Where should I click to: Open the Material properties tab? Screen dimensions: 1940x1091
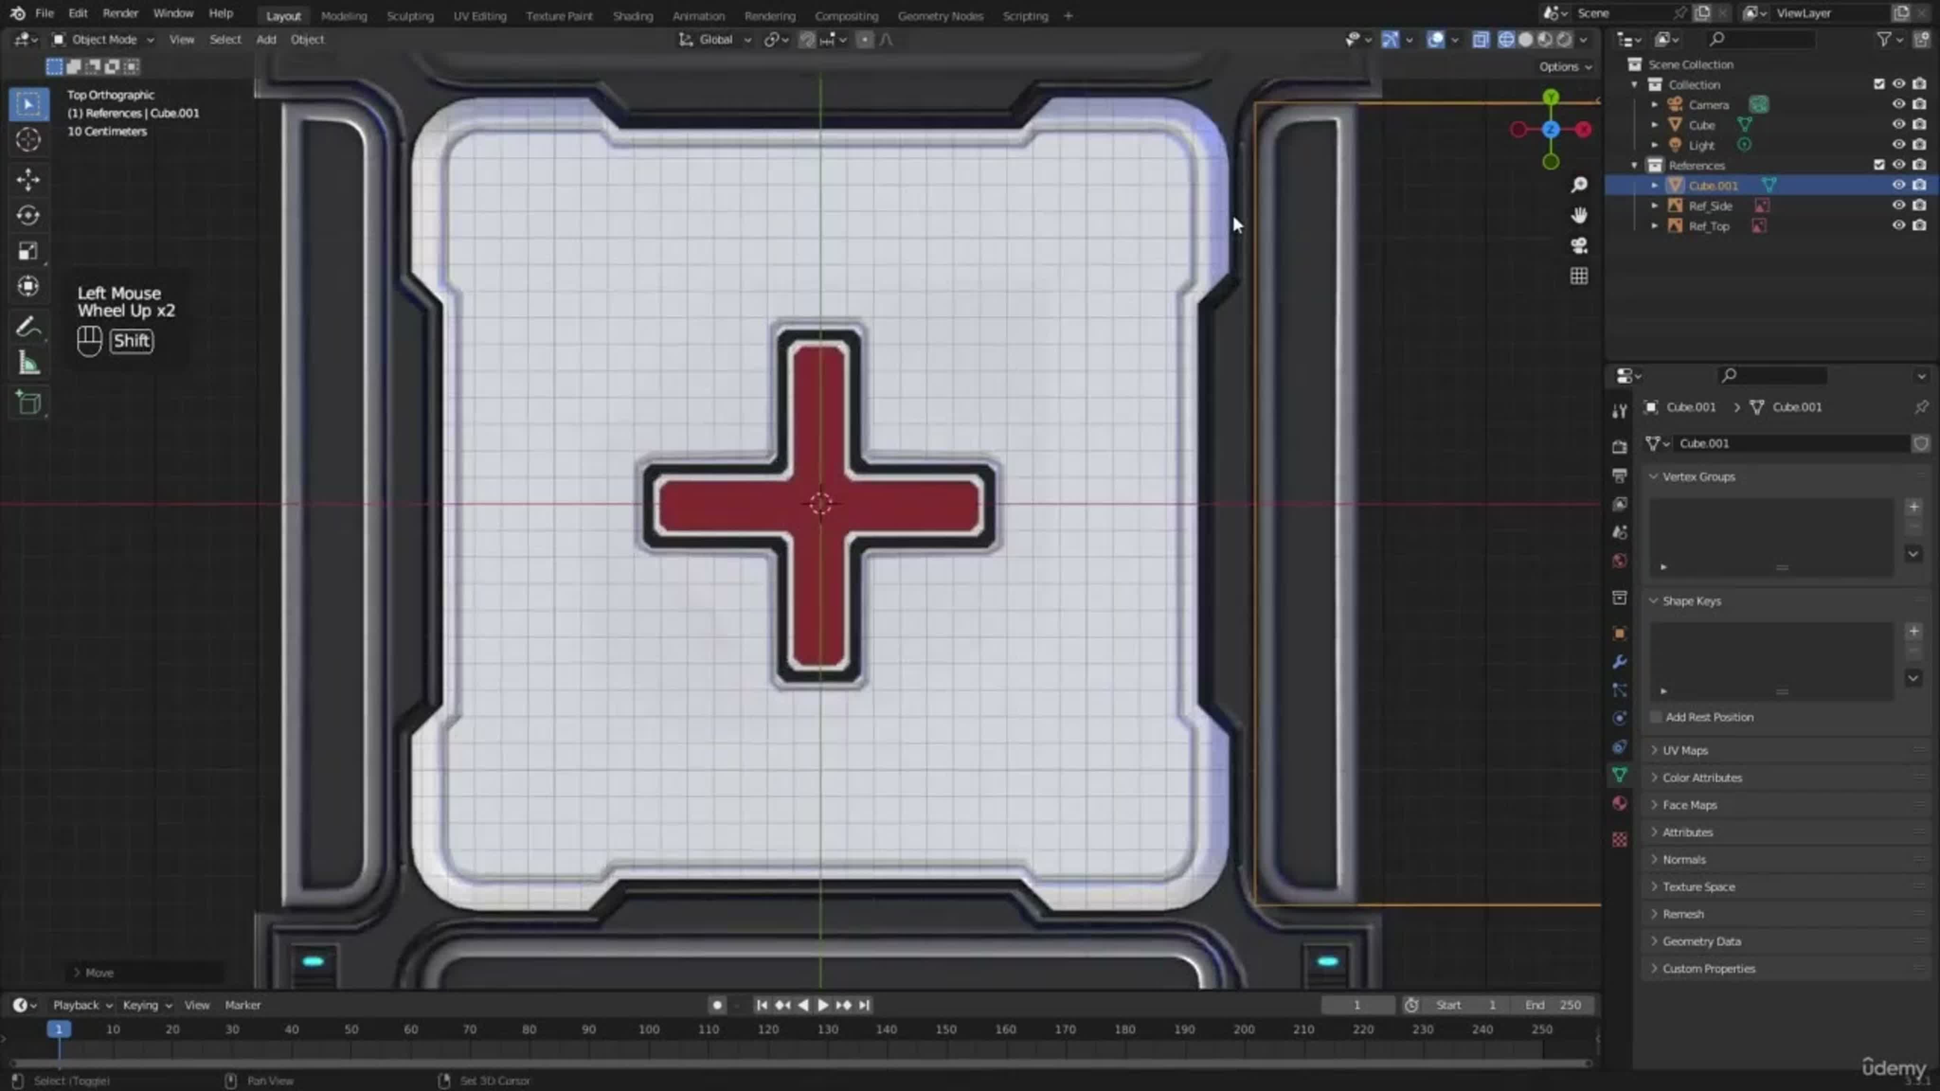(x=1619, y=804)
